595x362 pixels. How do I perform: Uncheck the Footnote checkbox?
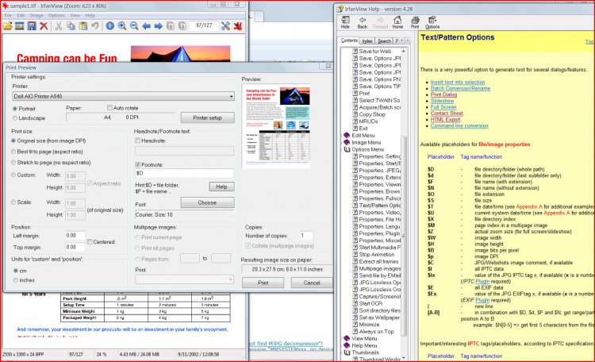[x=138, y=165]
